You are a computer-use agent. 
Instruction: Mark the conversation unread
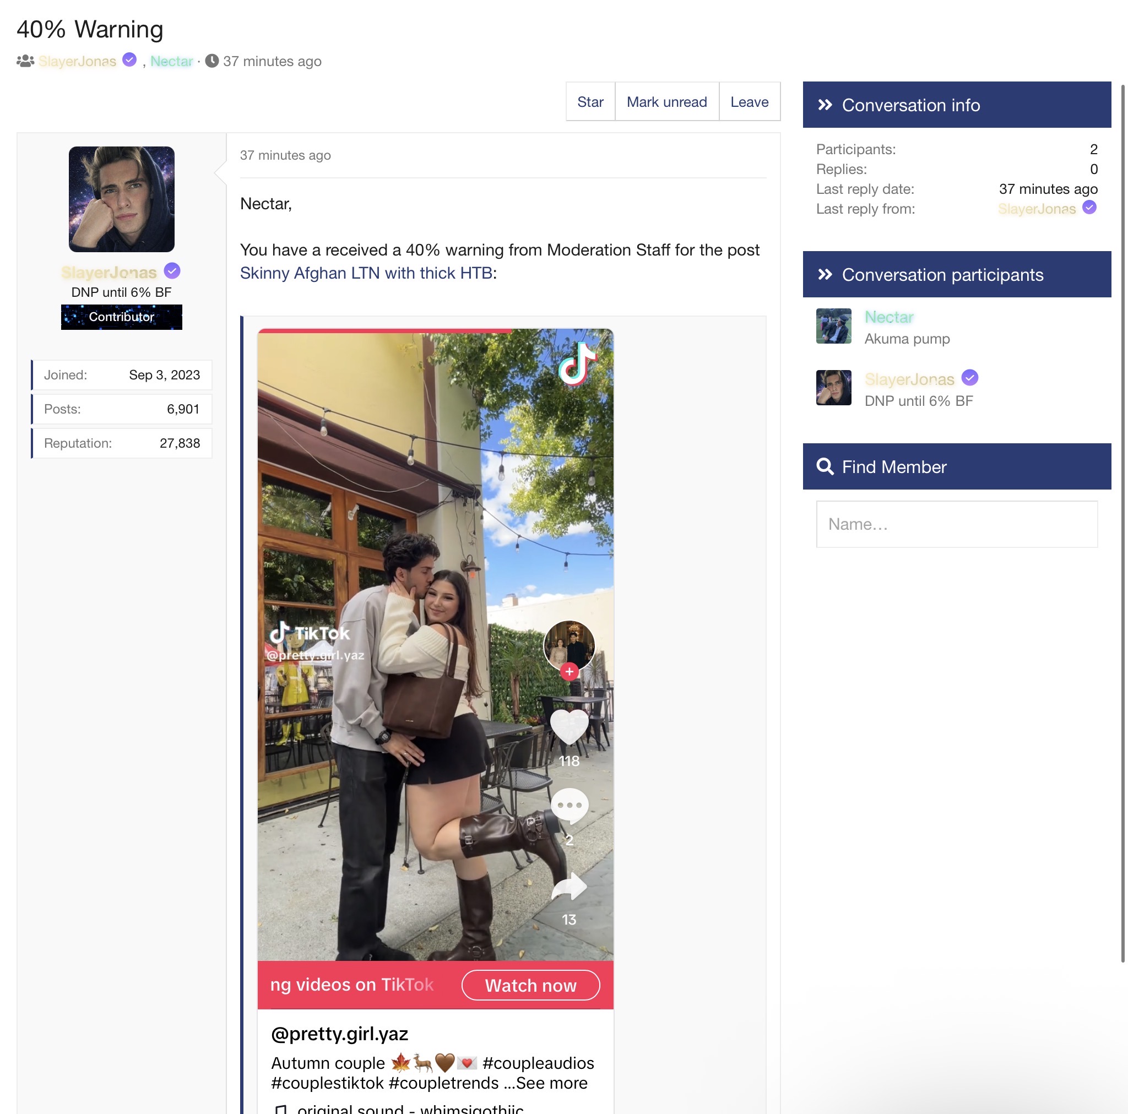tap(666, 102)
